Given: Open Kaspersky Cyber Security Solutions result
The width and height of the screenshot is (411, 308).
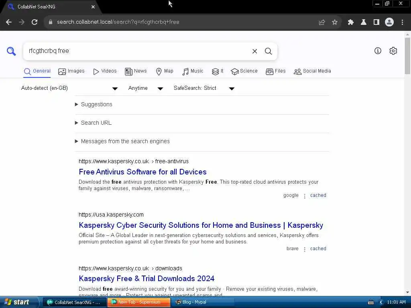Looking at the screenshot, I should [x=201, y=225].
